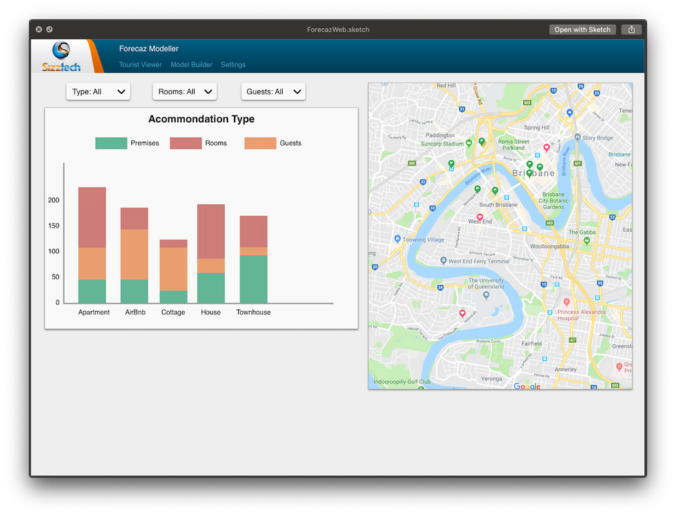Click the Story Bridge map marker

coord(577,137)
